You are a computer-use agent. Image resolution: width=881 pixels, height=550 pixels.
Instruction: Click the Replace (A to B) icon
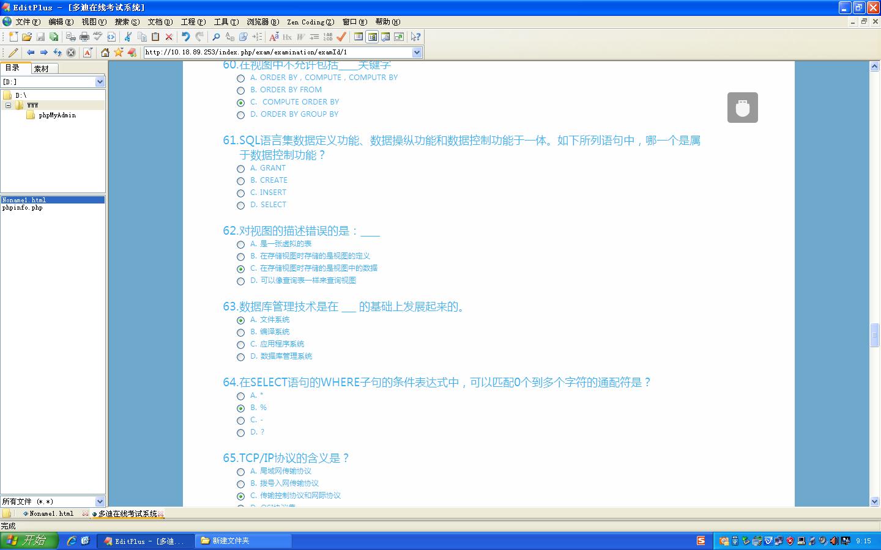click(x=229, y=37)
